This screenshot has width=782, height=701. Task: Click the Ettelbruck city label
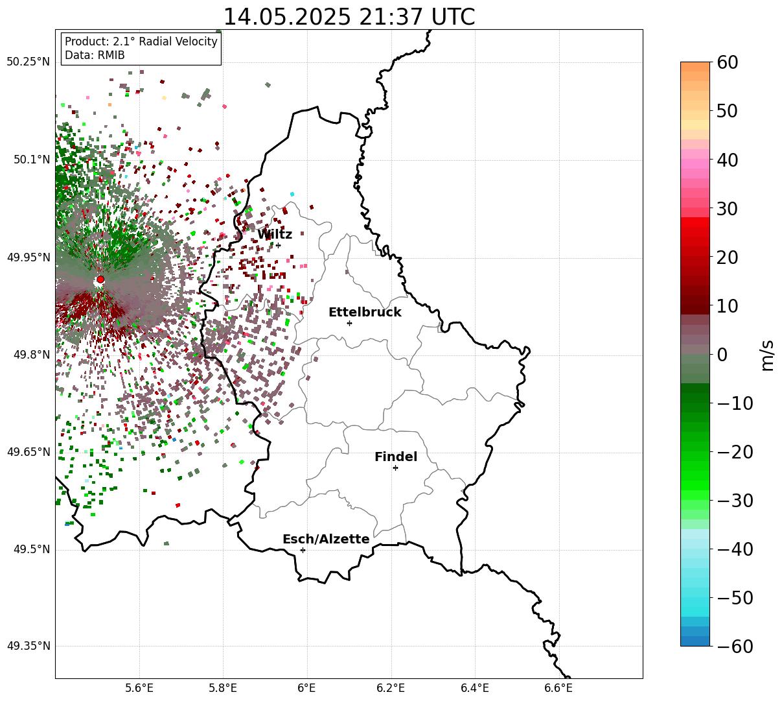click(365, 312)
